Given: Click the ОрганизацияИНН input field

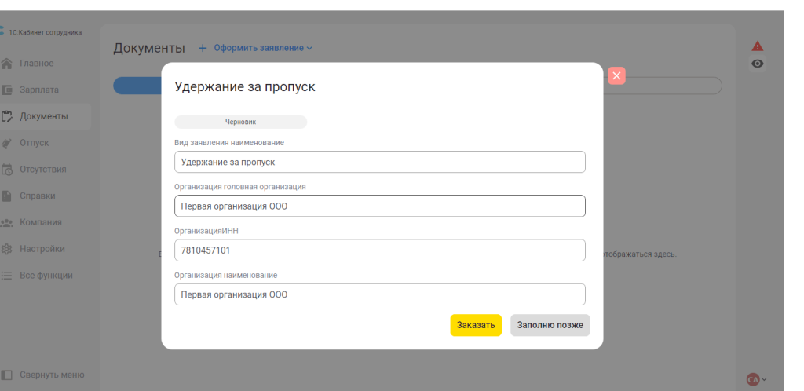Looking at the screenshot, I should (x=379, y=250).
